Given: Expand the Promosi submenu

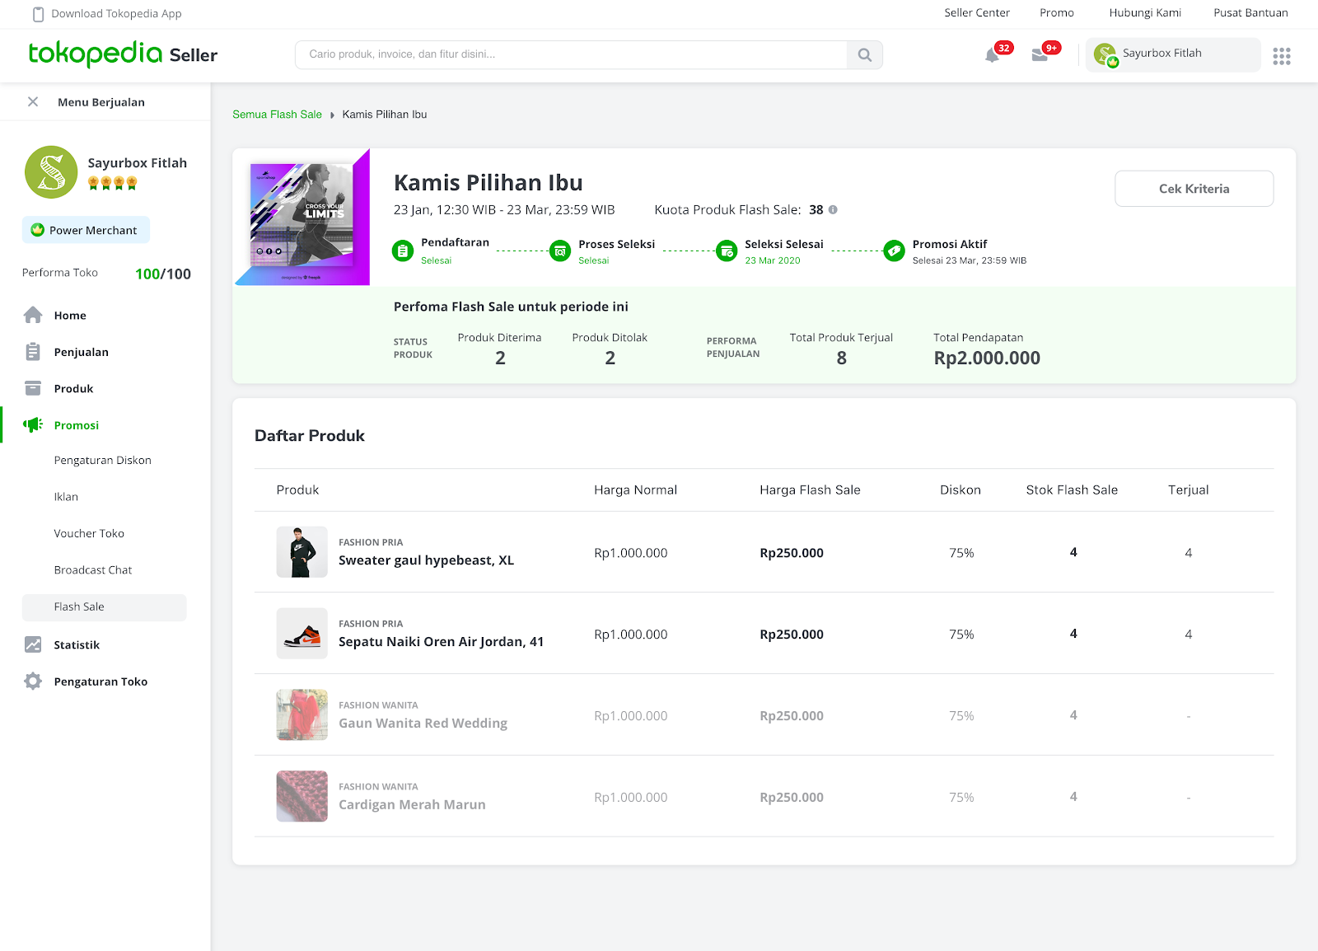Looking at the screenshot, I should [x=76, y=425].
